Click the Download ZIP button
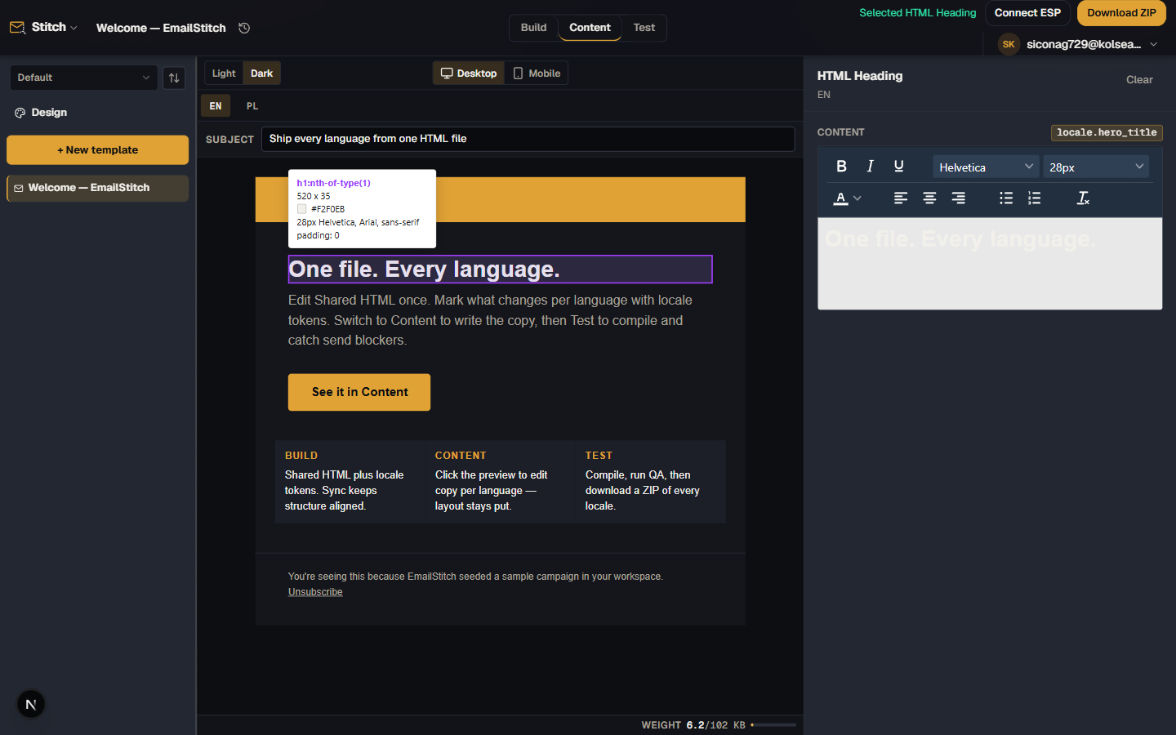The image size is (1176, 735). pyautogui.click(x=1121, y=13)
